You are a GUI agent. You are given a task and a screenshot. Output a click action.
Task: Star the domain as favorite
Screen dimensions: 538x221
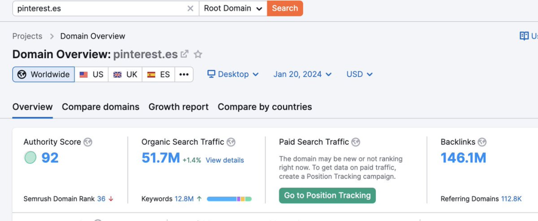[198, 54]
